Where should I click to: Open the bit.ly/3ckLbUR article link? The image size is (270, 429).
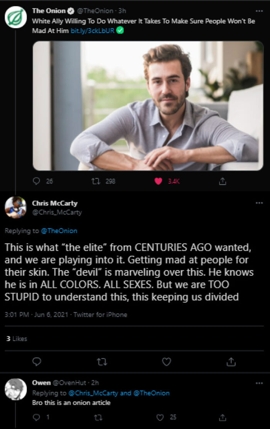coord(93,30)
